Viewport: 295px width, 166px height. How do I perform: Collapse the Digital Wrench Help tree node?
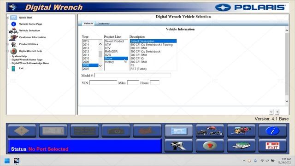pyautogui.click(x=8, y=51)
